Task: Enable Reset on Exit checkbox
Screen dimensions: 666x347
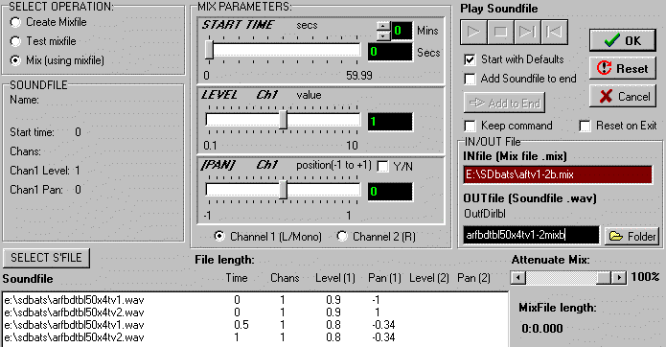Action: (x=585, y=126)
